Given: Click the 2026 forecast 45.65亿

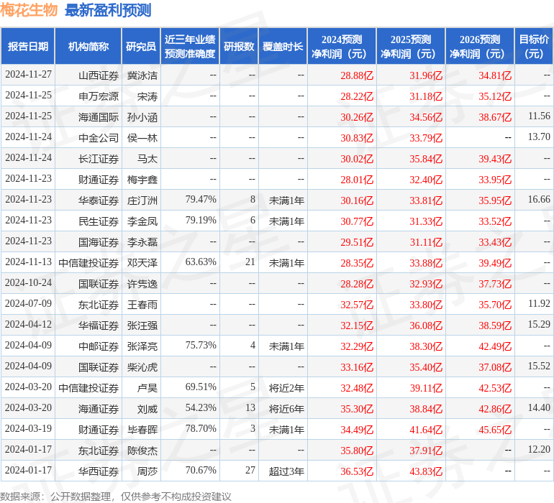Looking at the screenshot, I should (495, 430).
